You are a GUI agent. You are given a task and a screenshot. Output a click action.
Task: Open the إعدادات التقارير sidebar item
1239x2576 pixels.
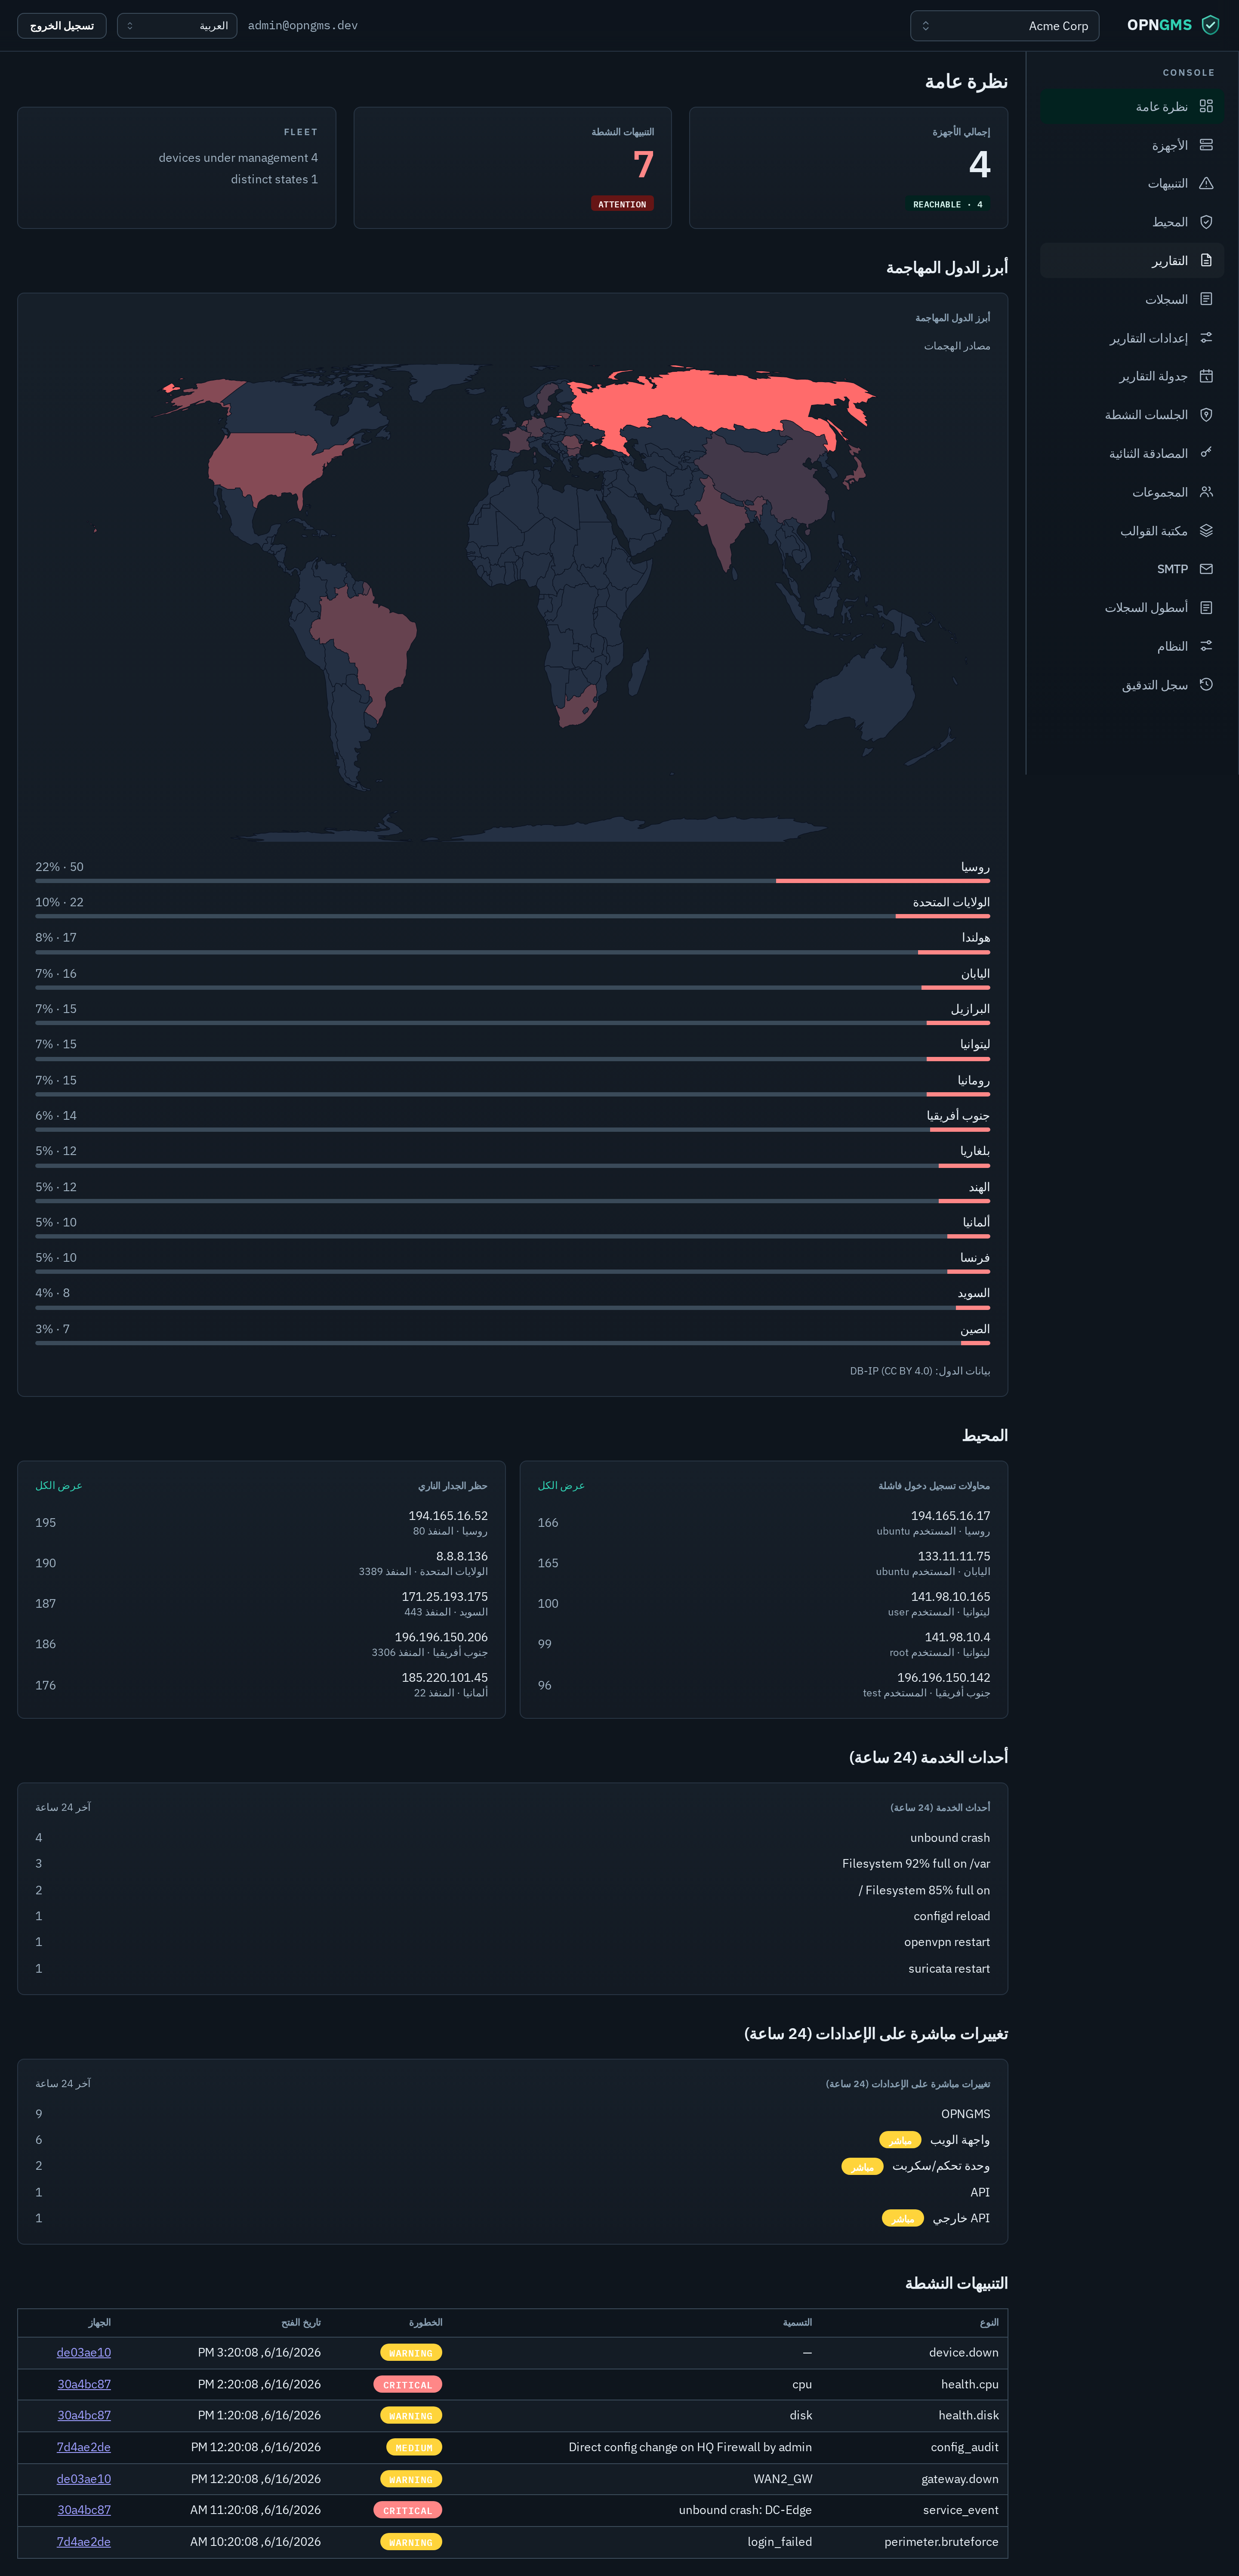[x=1132, y=338]
